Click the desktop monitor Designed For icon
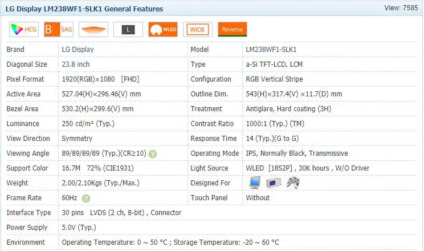 click(255, 183)
